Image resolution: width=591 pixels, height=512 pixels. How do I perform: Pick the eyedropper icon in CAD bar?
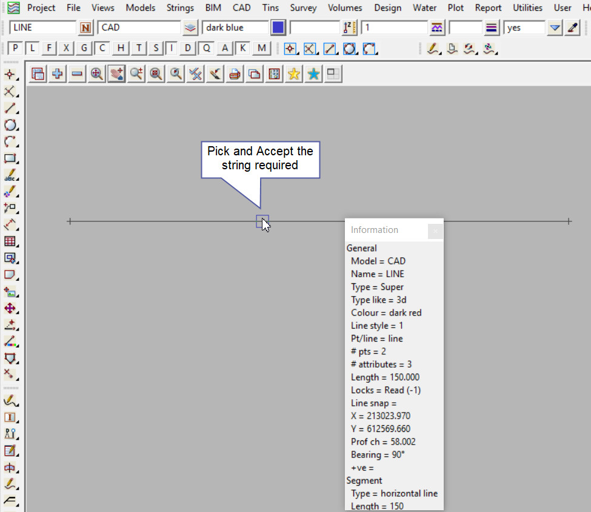573,28
